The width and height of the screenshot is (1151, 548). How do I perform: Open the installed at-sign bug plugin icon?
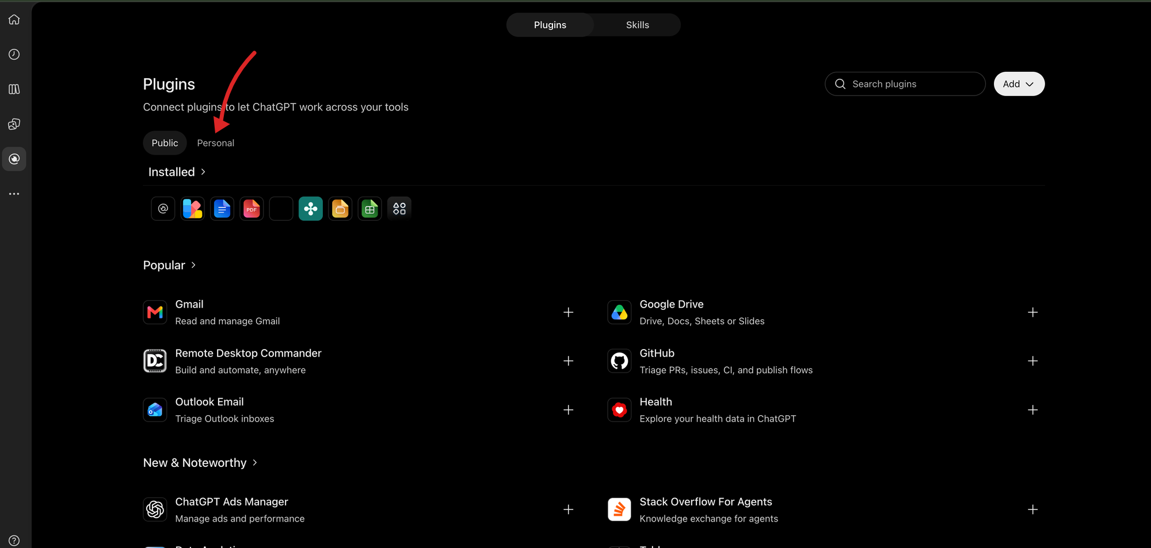(163, 208)
